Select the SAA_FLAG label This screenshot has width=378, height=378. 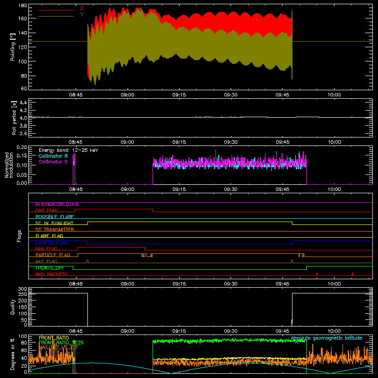coord(46,249)
